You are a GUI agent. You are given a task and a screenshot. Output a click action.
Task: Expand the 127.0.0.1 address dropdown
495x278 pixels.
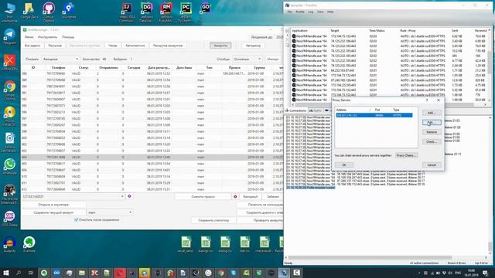coord(73,196)
